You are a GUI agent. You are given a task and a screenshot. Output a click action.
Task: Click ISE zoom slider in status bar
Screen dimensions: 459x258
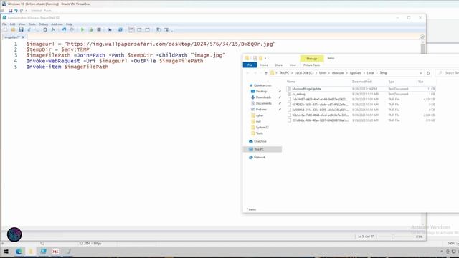click(393, 236)
